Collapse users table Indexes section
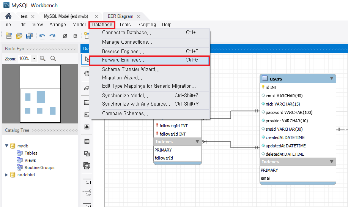The height and width of the screenshot is (207, 348). [x=332, y=162]
